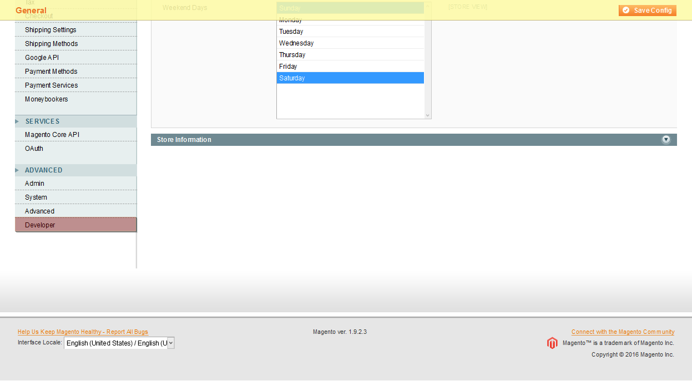The width and height of the screenshot is (692, 381).
Task: Open the Interface Locale dropdown
Action: pyautogui.click(x=119, y=343)
